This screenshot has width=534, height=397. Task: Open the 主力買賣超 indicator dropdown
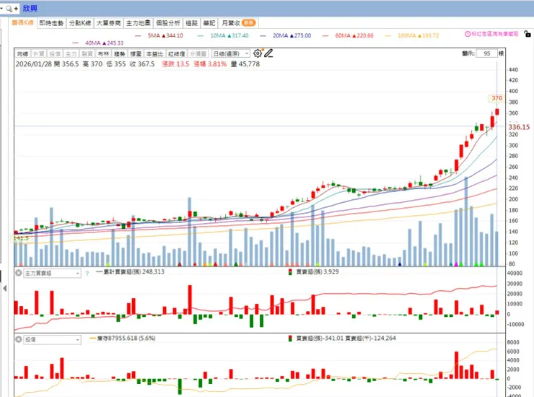click(x=52, y=274)
